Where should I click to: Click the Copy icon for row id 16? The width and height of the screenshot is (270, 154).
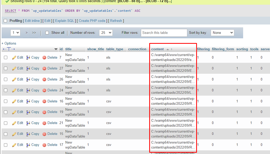(x=28, y=101)
